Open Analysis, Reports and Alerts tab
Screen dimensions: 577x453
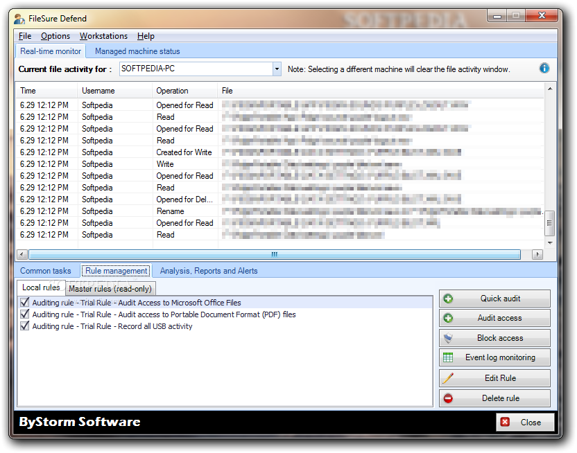209,271
